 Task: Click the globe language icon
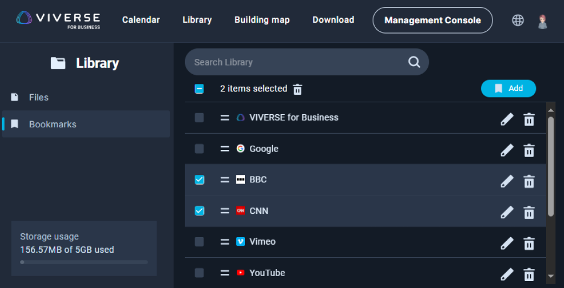(517, 20)
